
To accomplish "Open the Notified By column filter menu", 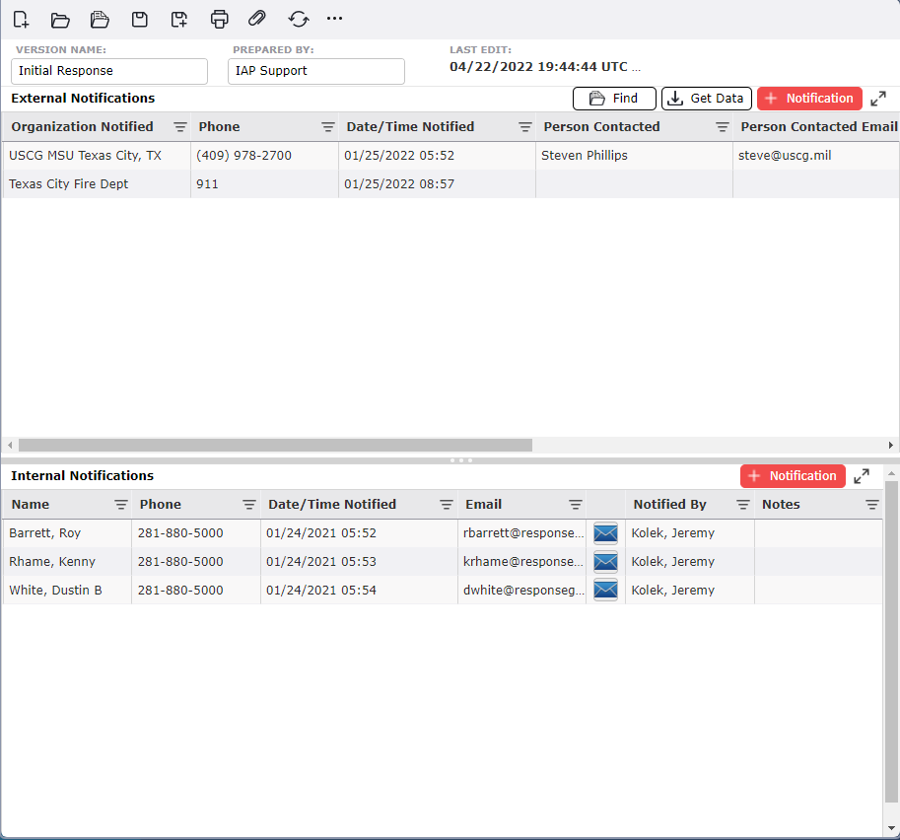I will click(x=743, y=505).
